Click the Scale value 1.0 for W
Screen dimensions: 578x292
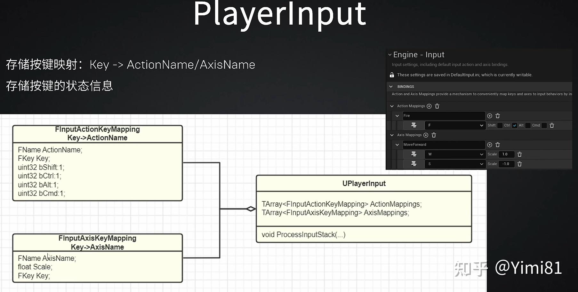(x=506, y=154)
